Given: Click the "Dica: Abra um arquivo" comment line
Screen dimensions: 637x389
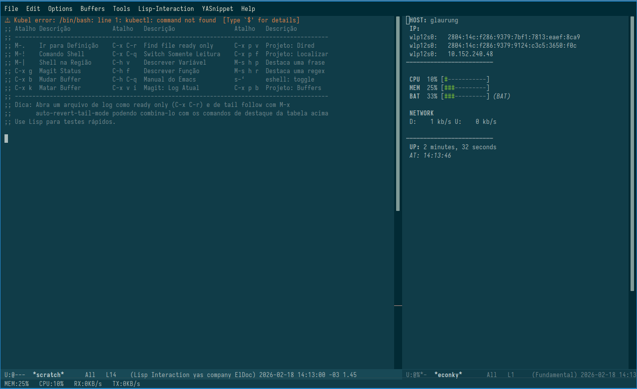Looking at the screenshot, I should tap(147, 105).
